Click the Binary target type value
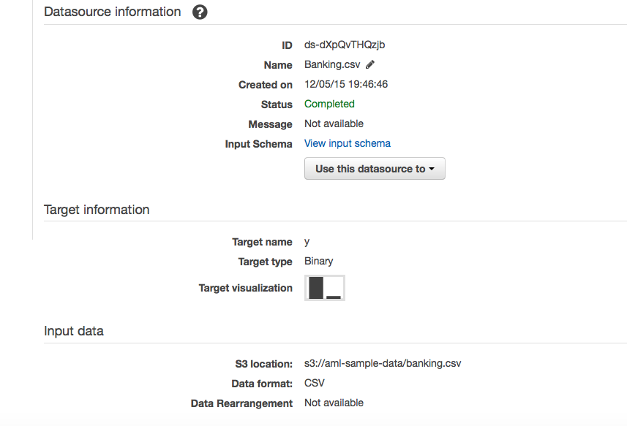Screen dimensions: 627x426 (x=319, y=262)
